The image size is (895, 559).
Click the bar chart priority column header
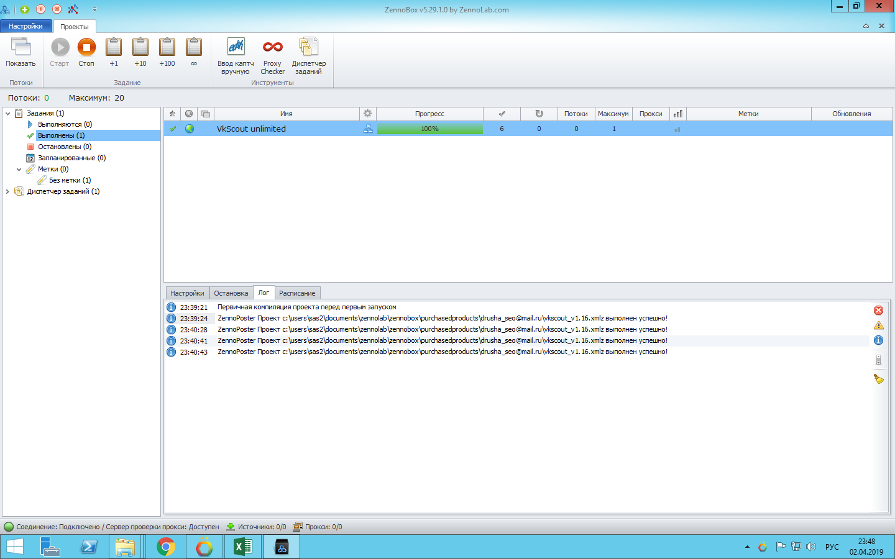(678, 114)
